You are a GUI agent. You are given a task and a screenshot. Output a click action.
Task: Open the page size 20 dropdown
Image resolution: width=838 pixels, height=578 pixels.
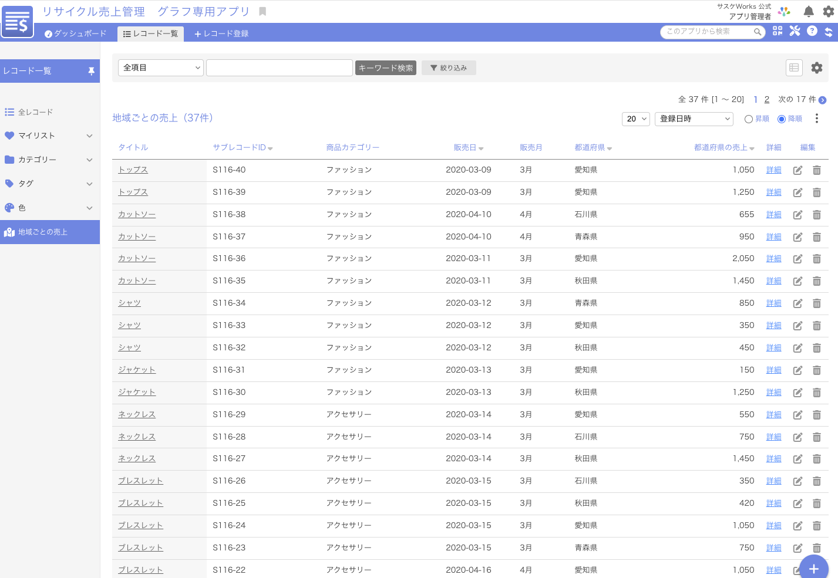pos(636,119)
